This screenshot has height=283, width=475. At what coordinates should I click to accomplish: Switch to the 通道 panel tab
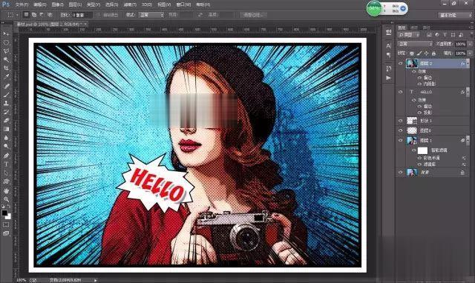click(x=414, y=27)
